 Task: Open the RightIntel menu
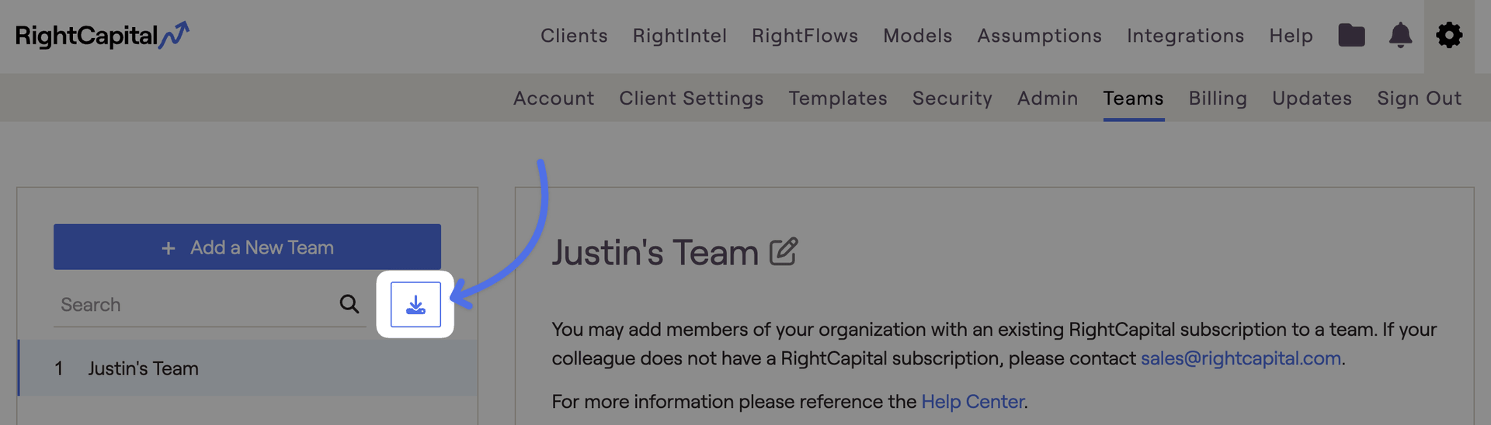[x=679, y=36]
